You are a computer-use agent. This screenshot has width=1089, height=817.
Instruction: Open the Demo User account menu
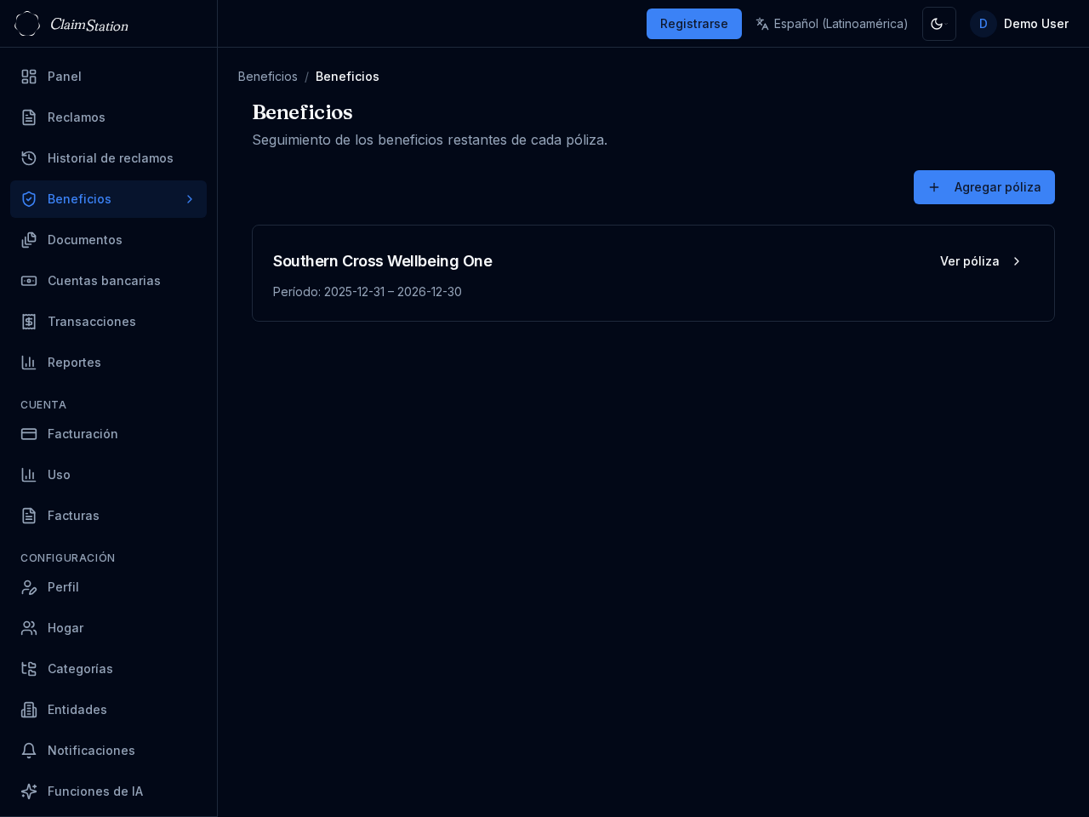(1019, 24)
